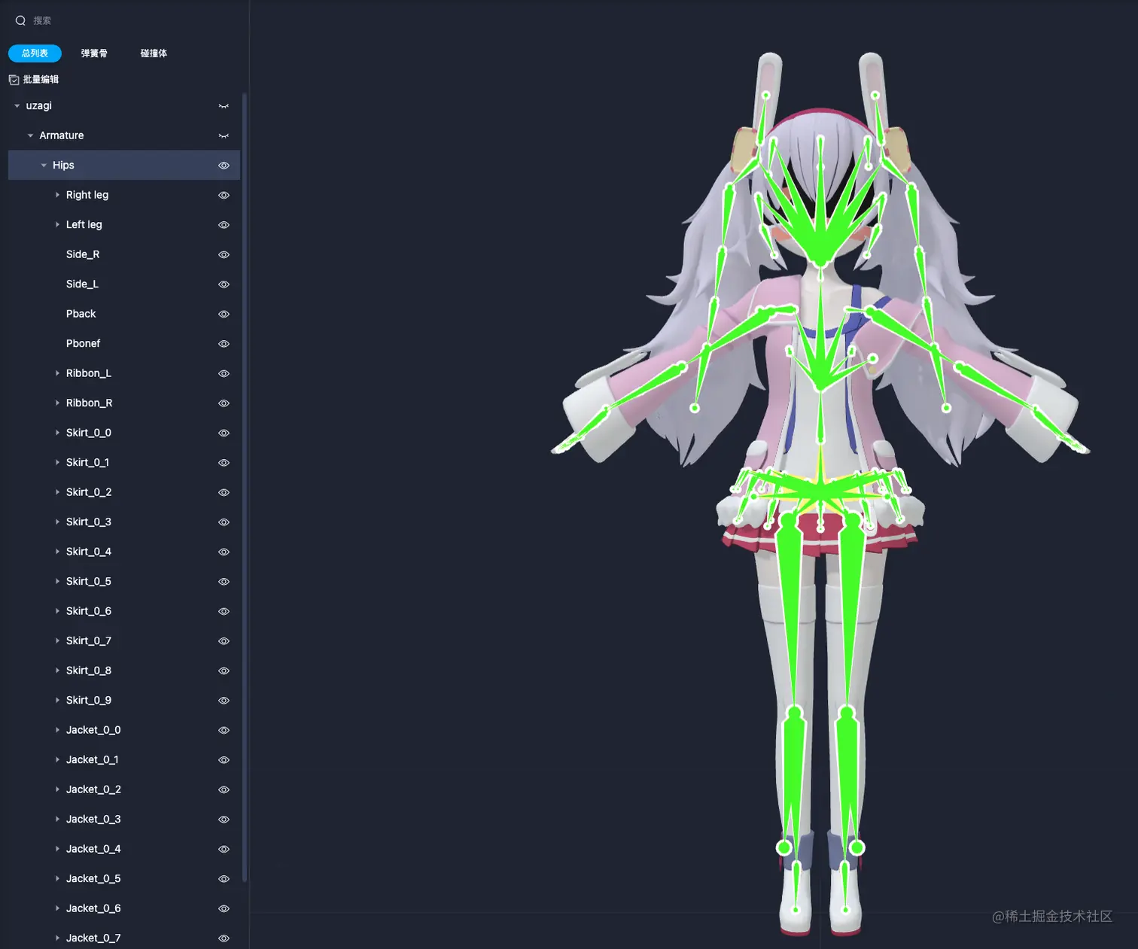
Task: Hide Skirt_0_9 via eye icon
Action: click(x=224, y=701)
